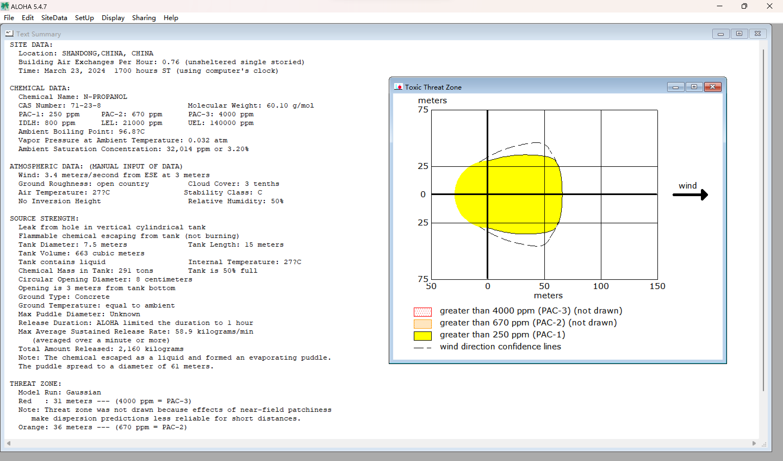Image resolution: width=783 pixels, height=461 pixels.
Task: Open the File menu
Action: pyautogui.click(x=9, y=18)
